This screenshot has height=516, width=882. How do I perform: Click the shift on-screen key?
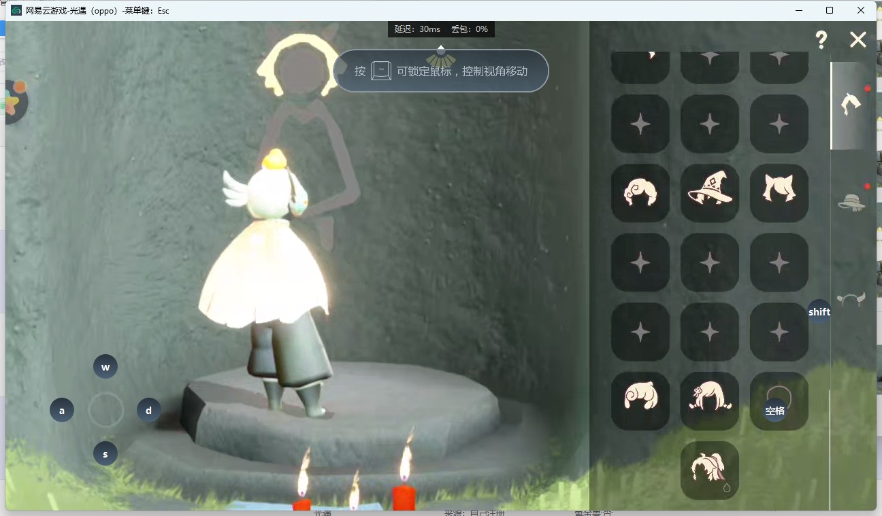(819, 312)
